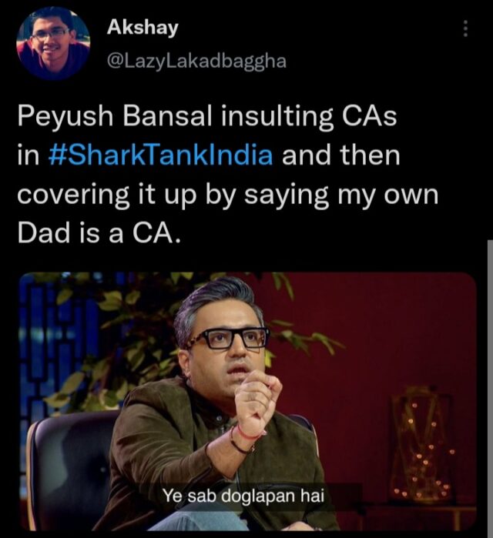
Task: Select the line 'covering it up by saying my own'
Action: click(x=227, y=195)
